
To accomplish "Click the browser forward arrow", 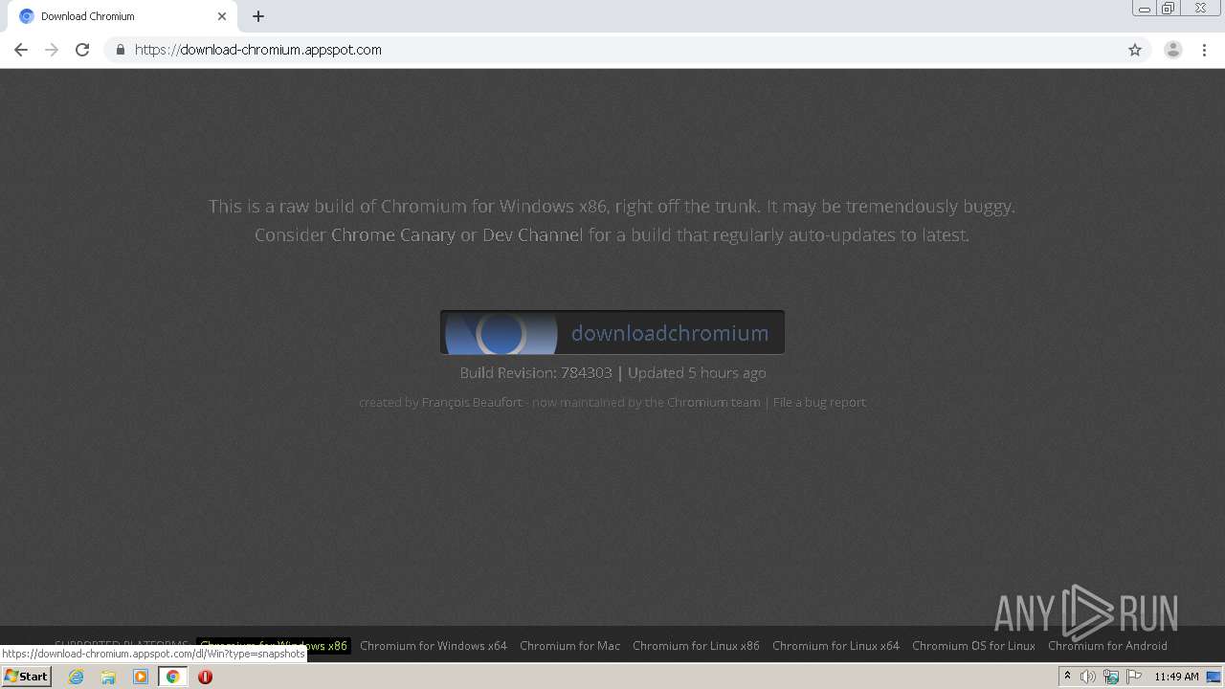I will pos(52,50).
